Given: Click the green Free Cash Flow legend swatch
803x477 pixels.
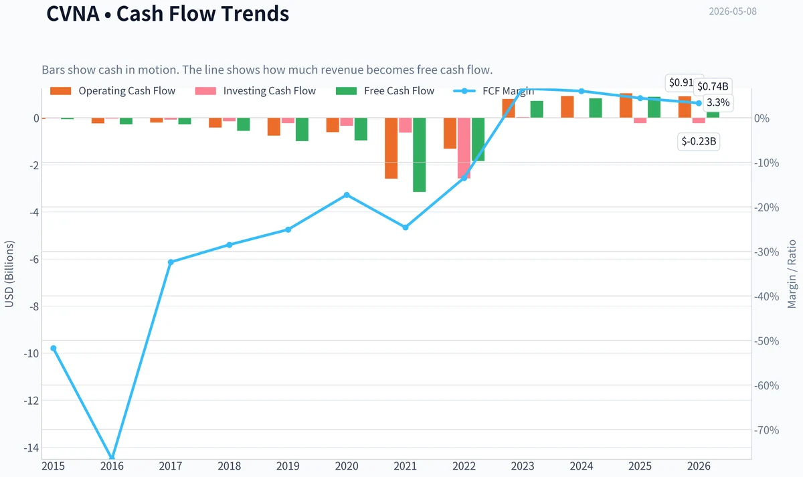Looking at the screenshot, I should (x=346, y=91).
